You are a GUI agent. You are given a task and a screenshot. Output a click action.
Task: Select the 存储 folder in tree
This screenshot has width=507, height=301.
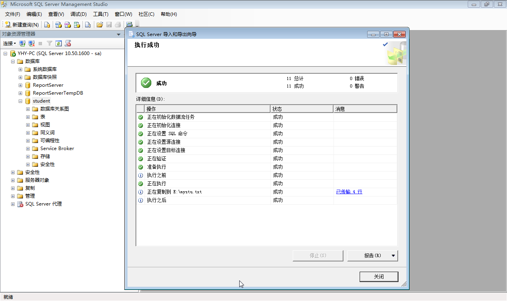tap(45, 156)
